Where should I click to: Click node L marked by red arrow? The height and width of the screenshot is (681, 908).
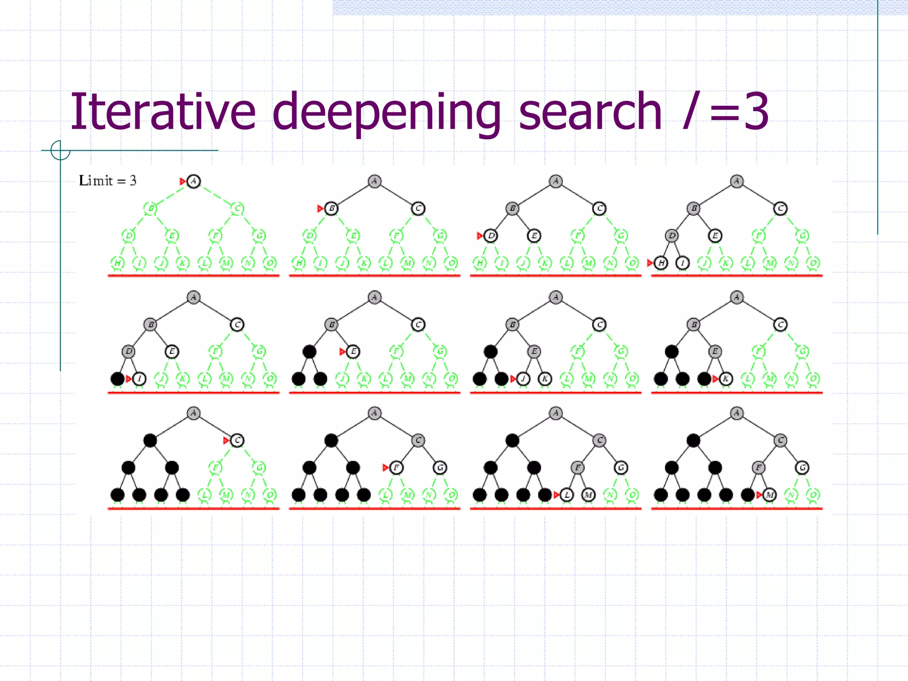click(x=567, y=494)
